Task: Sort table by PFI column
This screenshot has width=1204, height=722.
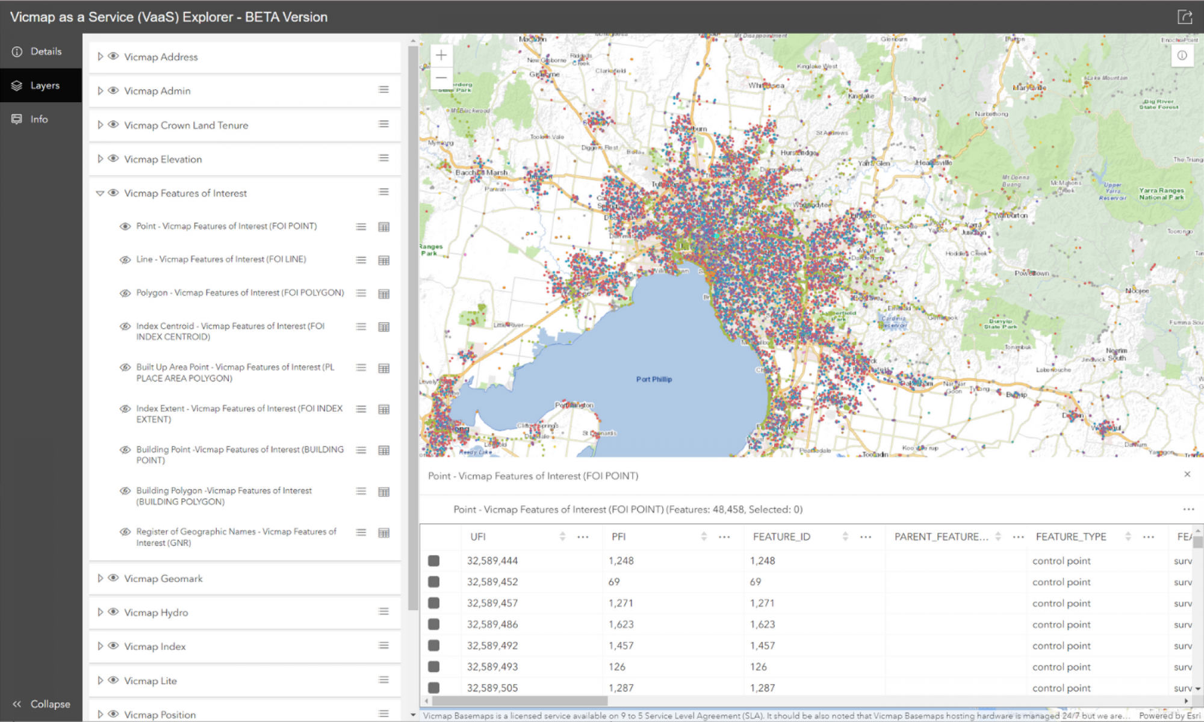Action: pos(704,536)
